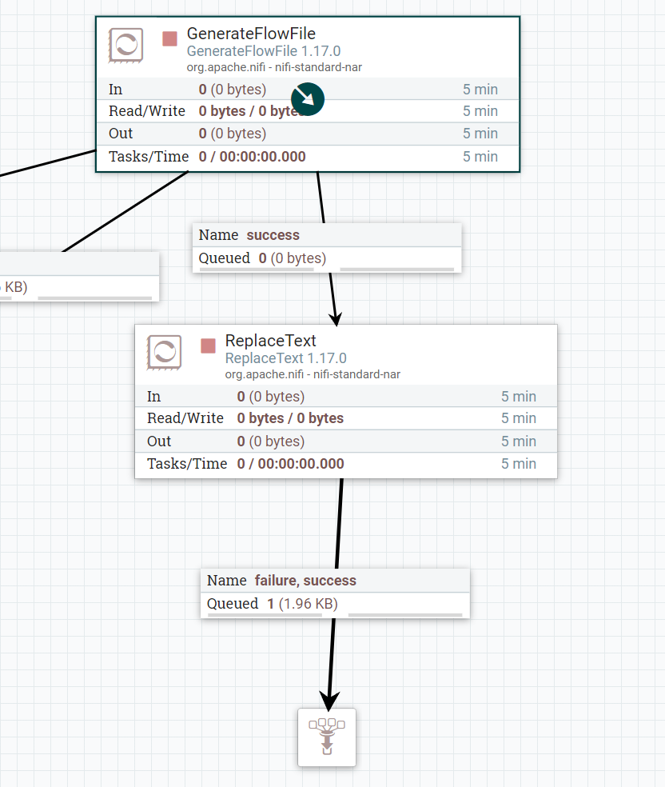665x787 pixels.
Task: Click the Read/Write row of ReplaceText
Action: pyautogui.click(x=345, y=418)
